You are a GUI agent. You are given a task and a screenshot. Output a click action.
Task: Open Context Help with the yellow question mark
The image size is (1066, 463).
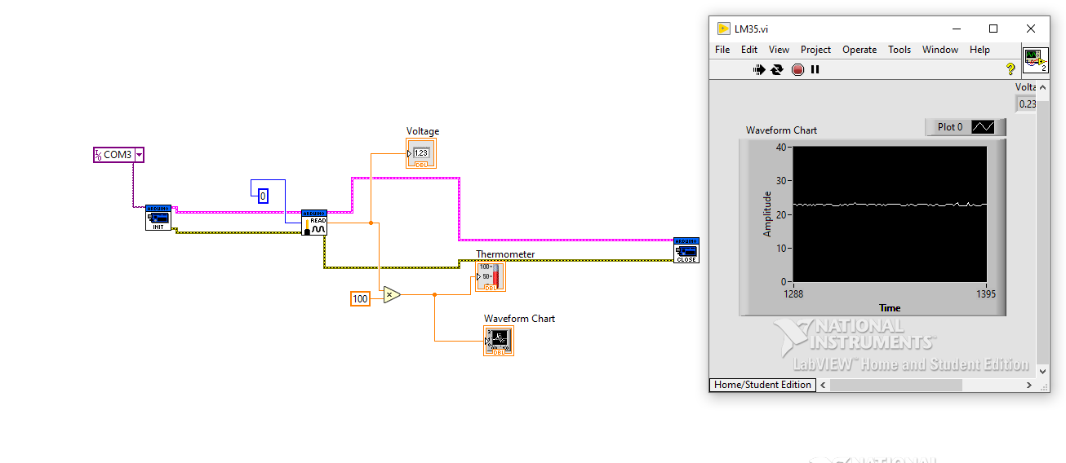pos(1010,69)
